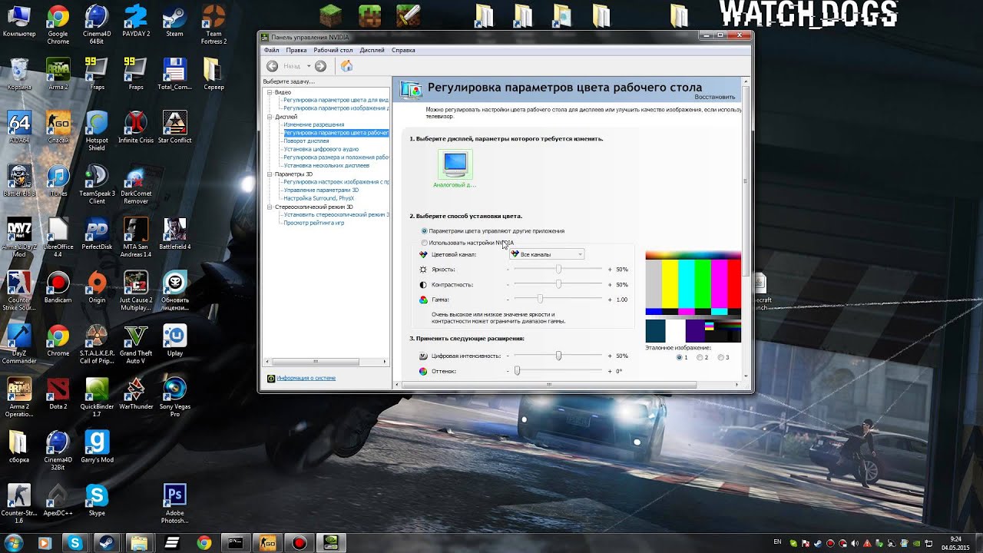Collapse the Параметры 3D tree node
The image size is (983, 553).
pos(270,174)
